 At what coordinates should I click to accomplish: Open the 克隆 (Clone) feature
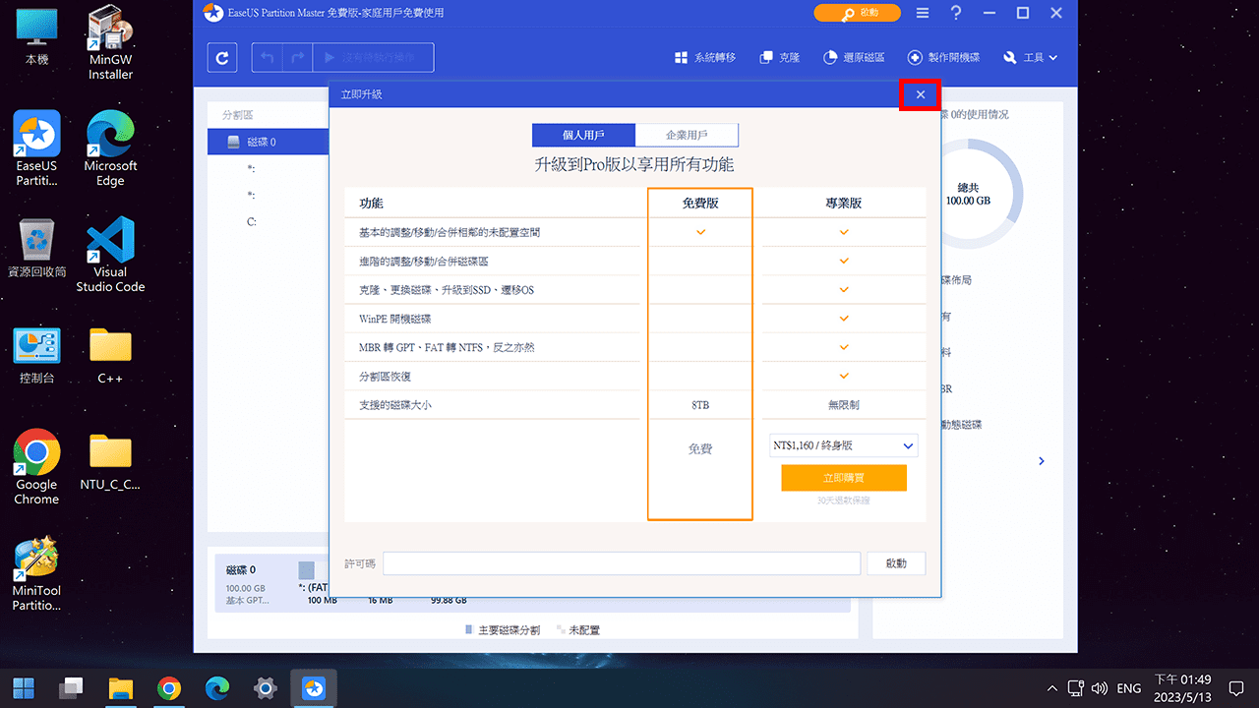click(x=779, y=57)
